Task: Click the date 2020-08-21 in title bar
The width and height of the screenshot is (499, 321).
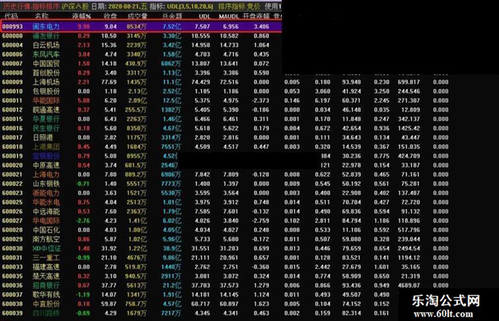Action: (123, 6)
